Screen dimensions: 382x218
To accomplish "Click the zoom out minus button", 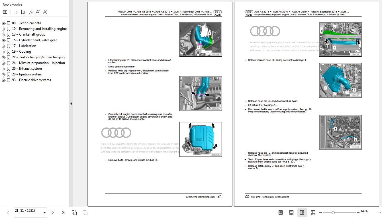I will point(320,213).
